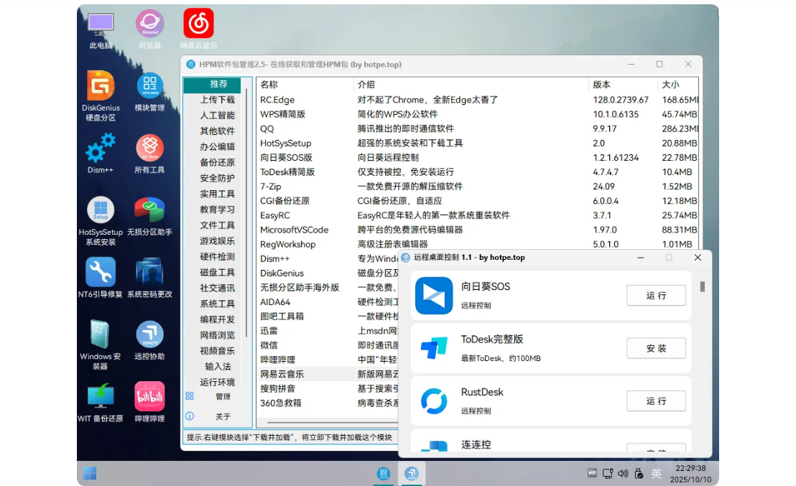Screen dimensions: 796x486
Task: Click the ToDesk完整版 app icon
Action: pos(434,348)
